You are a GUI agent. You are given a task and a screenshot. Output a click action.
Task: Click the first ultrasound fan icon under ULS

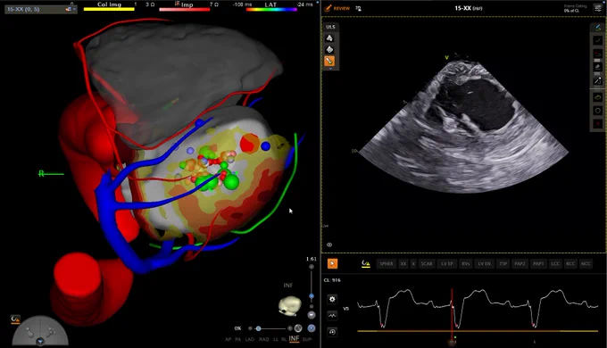coord(329,38)
